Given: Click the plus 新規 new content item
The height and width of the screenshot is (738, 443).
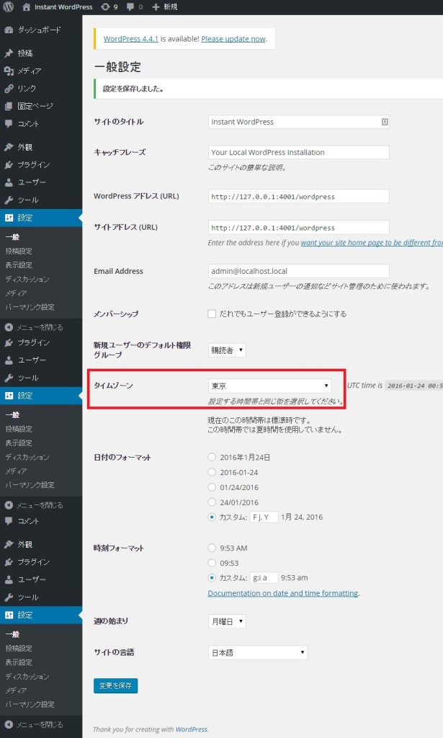Looking at the screenshot, I should point(165,7).
